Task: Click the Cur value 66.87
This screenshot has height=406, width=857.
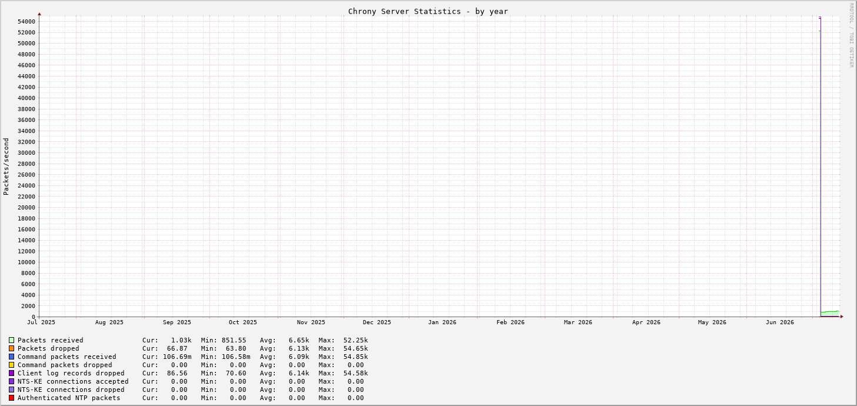Action: tap(177, 348)
